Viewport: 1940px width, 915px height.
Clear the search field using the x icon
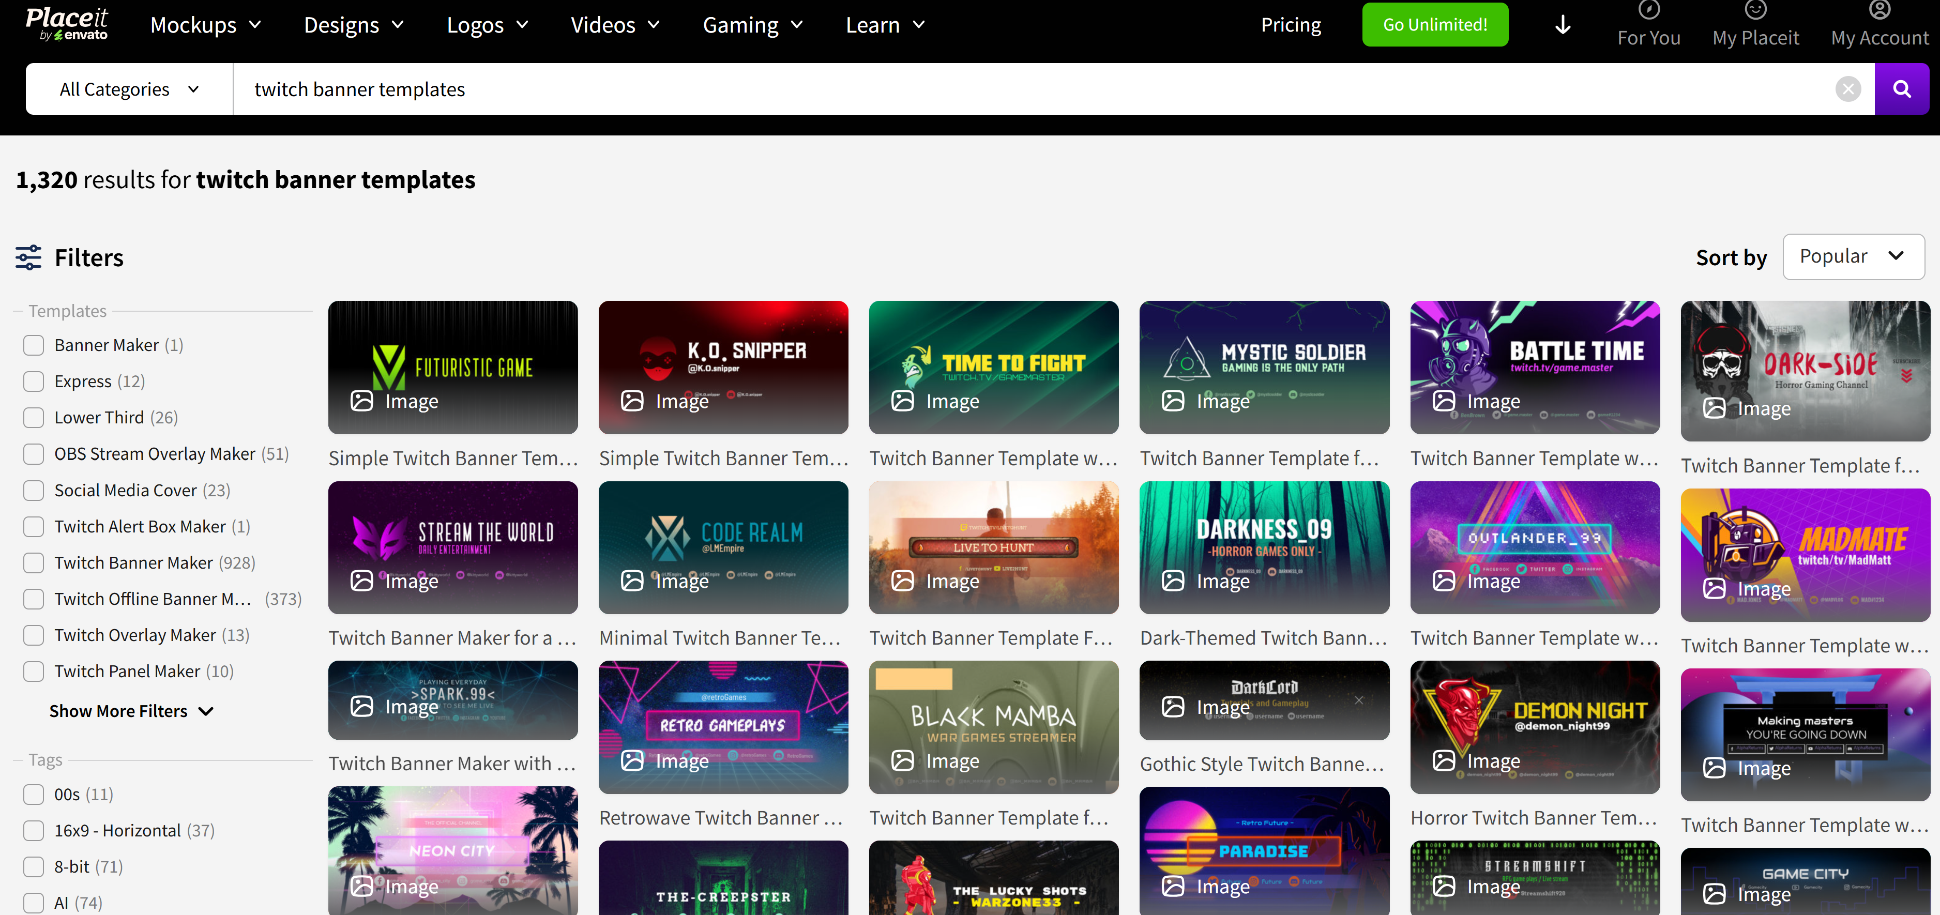pos(1848,88)
